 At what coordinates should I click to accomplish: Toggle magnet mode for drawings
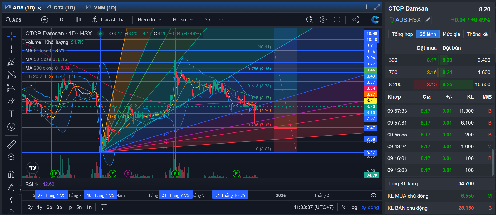(x=11, y=174)
